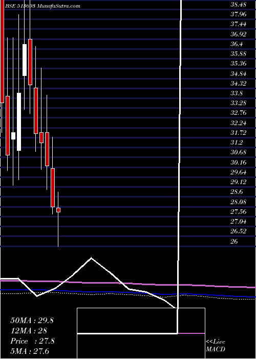Click the 34.84 price axis label

tap(239, 74)
